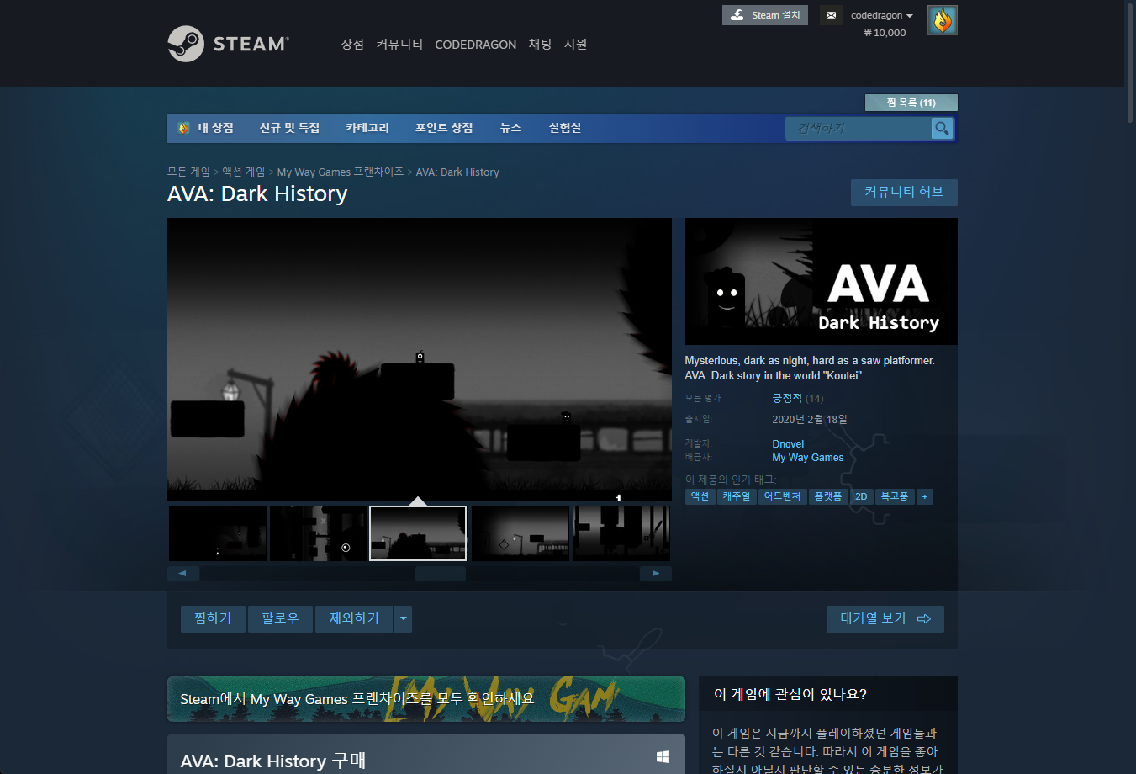Viewport: 1136px width, 774px height.
Task: Open the CODEDRAGON menu
Action: click(475, 45)
